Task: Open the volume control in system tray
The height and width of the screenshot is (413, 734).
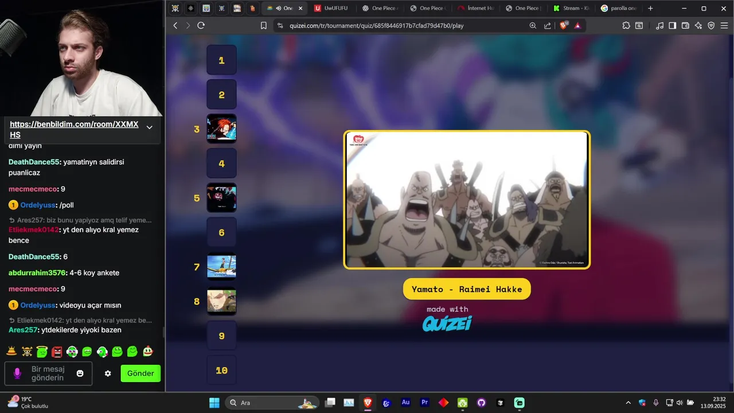Action: point(679,403)
